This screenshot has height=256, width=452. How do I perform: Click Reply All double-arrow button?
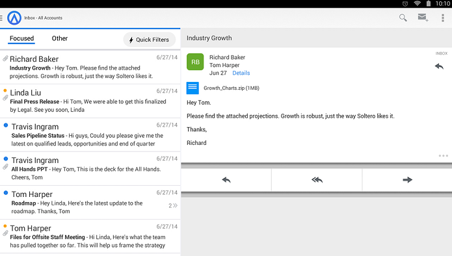[317, 180]
